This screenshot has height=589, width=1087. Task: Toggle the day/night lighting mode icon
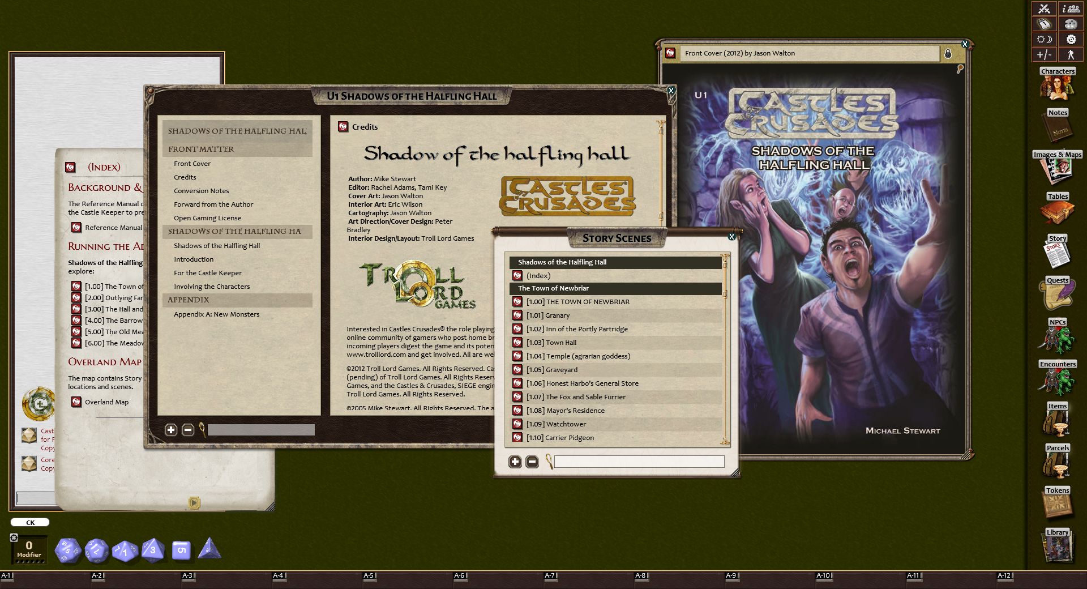click(1043, 39)
